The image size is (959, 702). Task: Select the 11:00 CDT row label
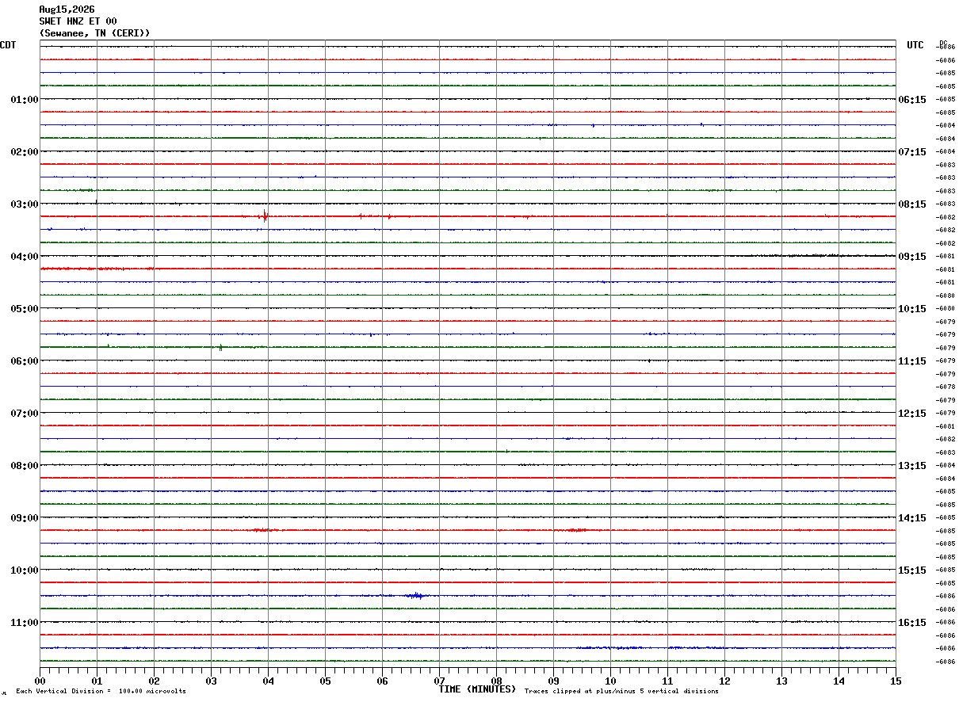[x=25, y=623]
